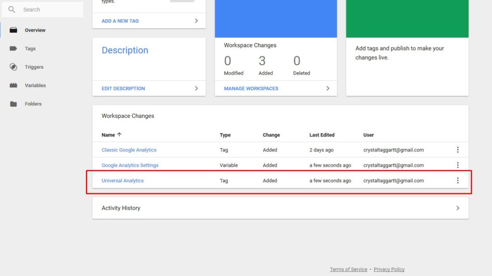The image size is (492, 276).
Task: Navigate to the Variables section
Action: 35,86
